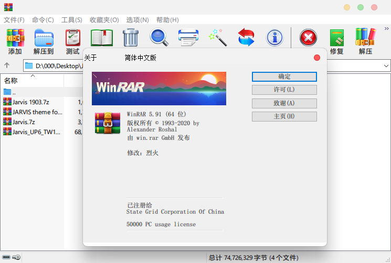
Task: Click the Add (添加) toolbar icon
Action: point(15,38)
